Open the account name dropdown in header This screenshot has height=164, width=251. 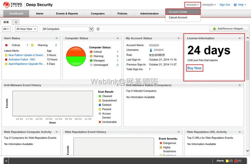coord(193,5)
